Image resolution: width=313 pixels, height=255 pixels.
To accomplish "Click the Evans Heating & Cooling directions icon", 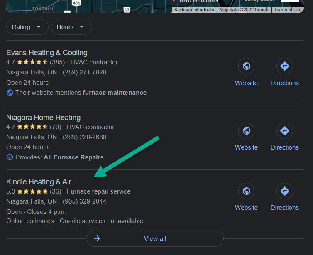I will coord(284,66).
